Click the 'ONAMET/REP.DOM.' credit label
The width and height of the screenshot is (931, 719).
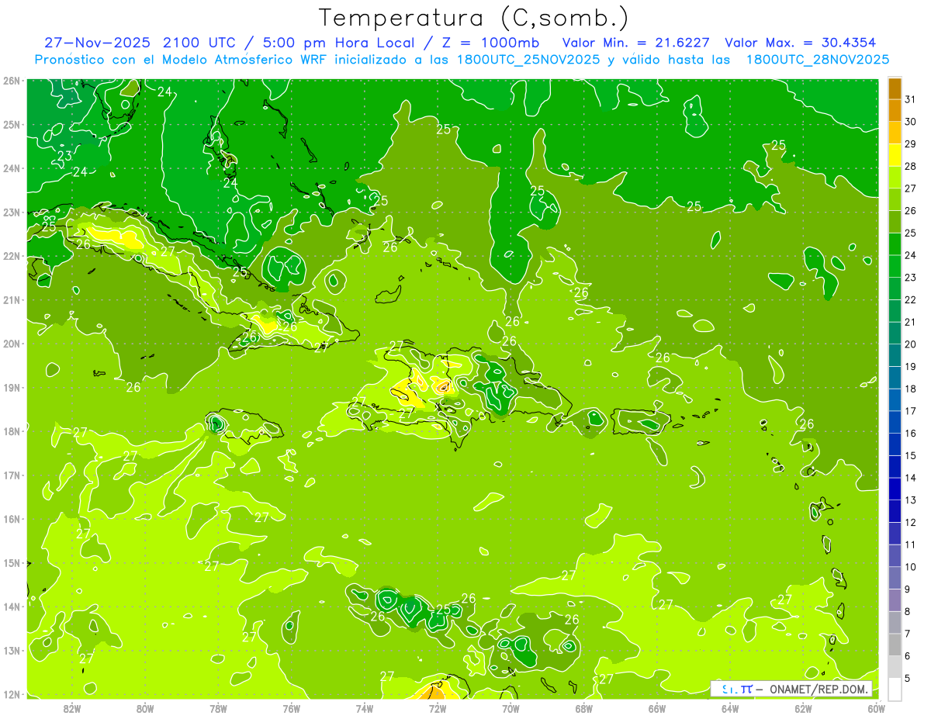pos(819,689)
